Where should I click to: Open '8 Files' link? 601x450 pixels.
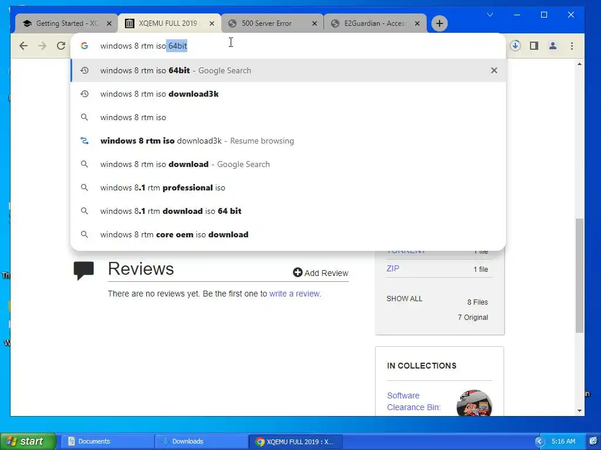[x=477, y=302]
